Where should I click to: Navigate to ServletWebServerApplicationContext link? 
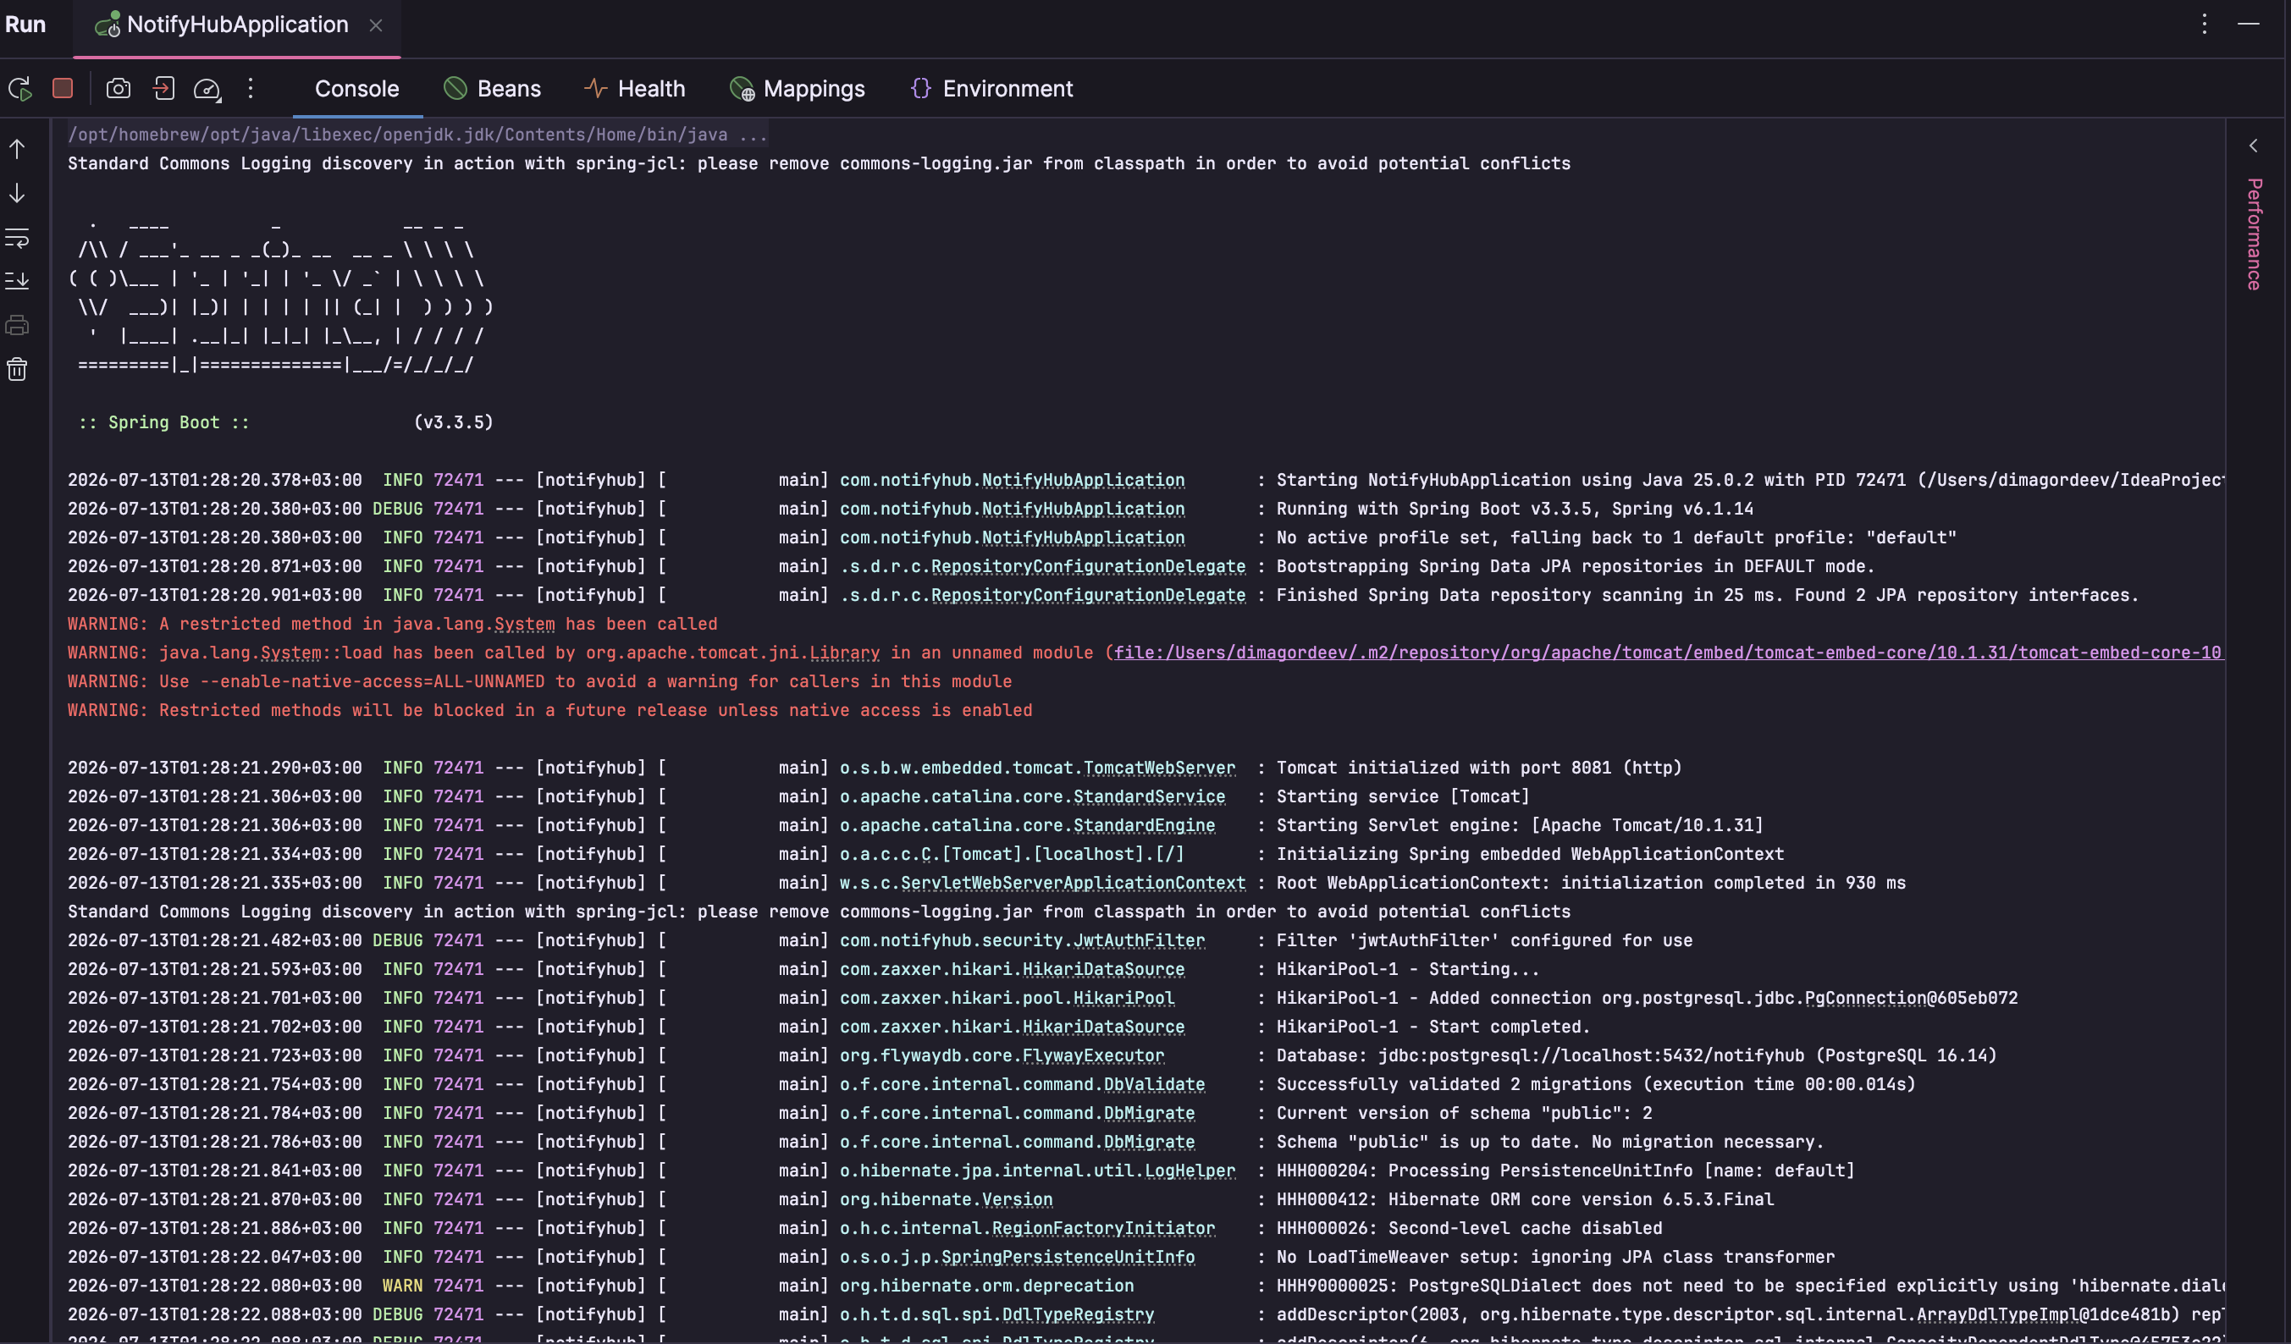coord(1073,884)
